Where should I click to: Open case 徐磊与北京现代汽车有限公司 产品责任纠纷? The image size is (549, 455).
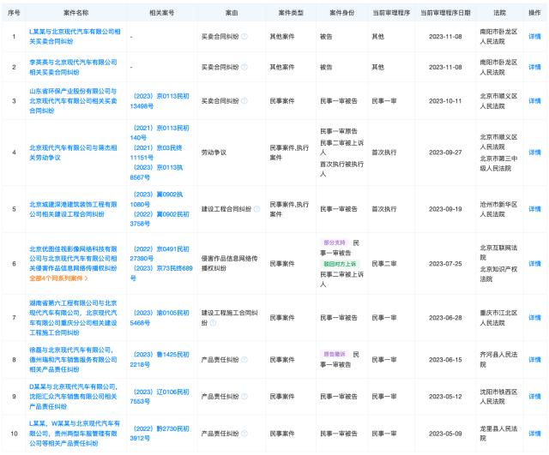point(73,360)
